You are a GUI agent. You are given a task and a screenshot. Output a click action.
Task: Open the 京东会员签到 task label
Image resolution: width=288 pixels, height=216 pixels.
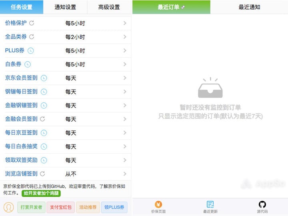coord(21,78)
